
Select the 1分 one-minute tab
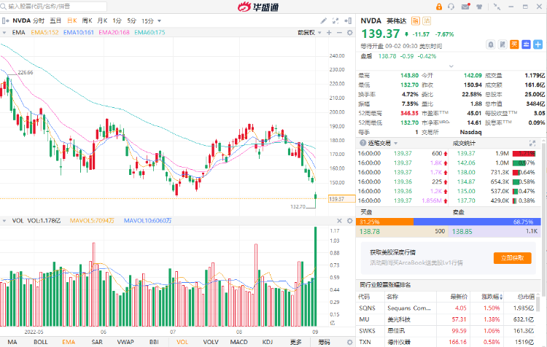click(117, 21)
